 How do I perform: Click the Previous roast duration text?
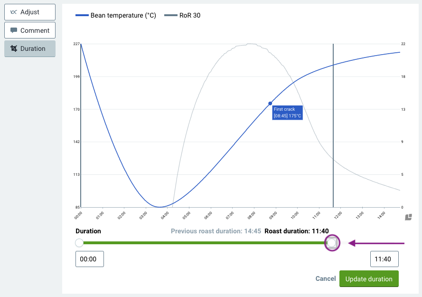216,231
